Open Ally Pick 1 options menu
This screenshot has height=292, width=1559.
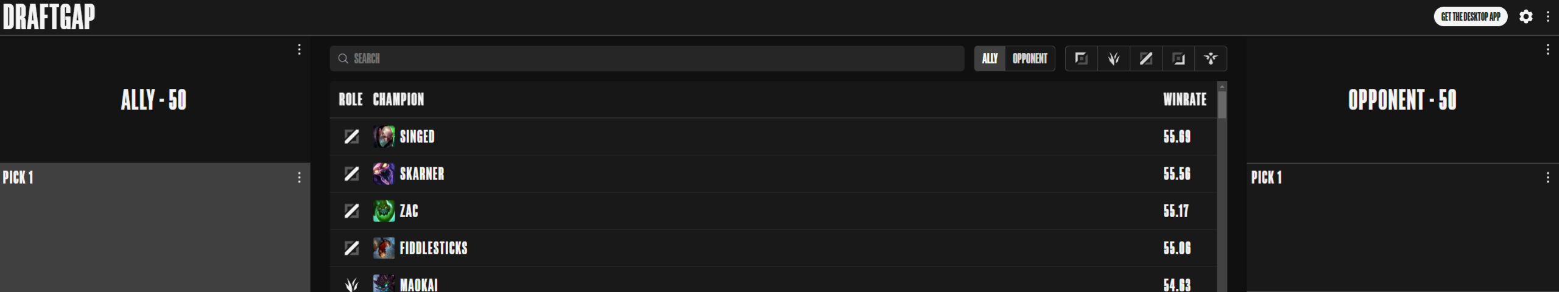(299, 177)
